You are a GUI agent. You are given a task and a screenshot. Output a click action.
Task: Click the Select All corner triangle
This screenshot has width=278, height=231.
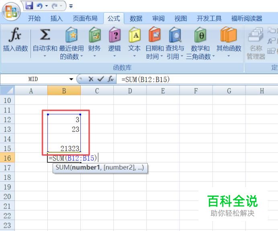click(7, 90)
